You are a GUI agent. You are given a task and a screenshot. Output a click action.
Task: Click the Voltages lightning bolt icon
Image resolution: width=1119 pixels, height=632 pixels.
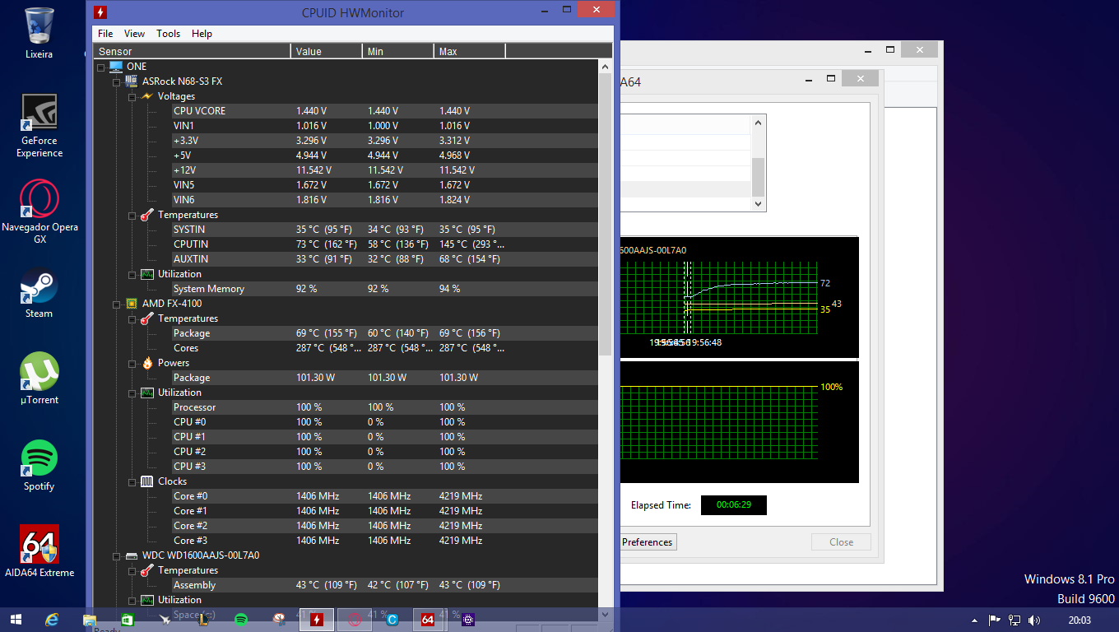[147, 96]
